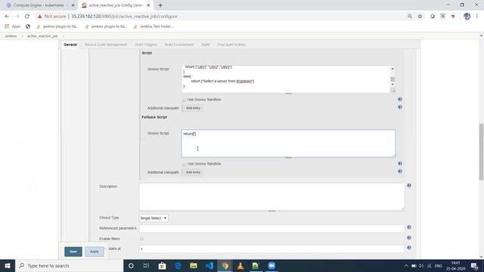484x272 pixels.
Task: Toggle Use Groovy Sandbox under Fallback Script
Action: click(184, 164)
